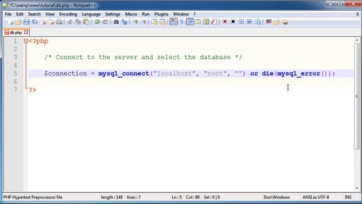This screenshot has height=204, width=362.
Task: Click the ABC spell-check toolbar icon
Action: 269,22
